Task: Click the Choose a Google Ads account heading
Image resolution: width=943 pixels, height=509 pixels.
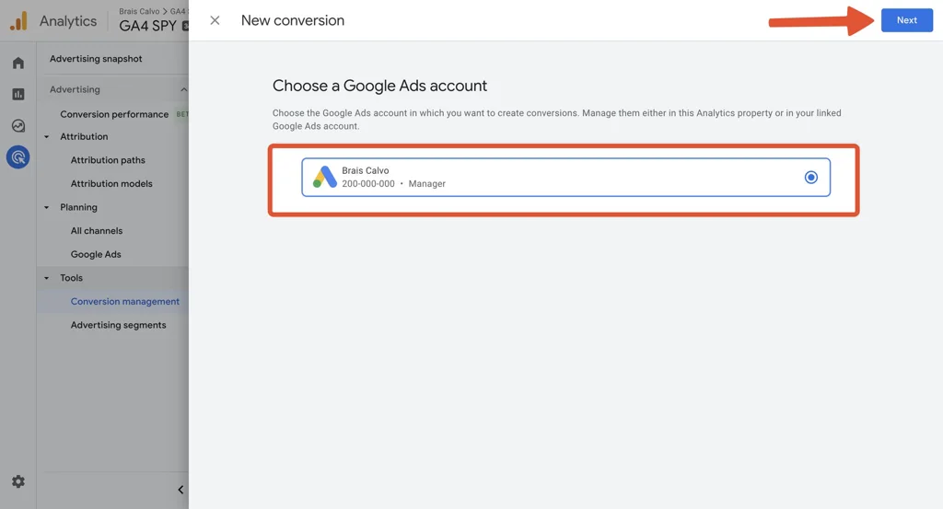Action: pyautogui.click(x=379, y=86)
